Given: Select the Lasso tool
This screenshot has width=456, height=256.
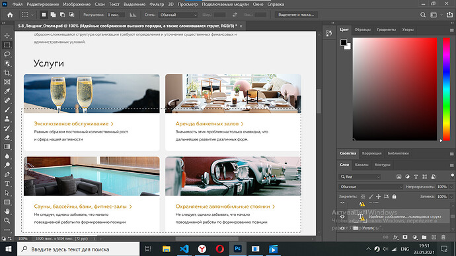Looking at the screenshot, I should [x=7, y=54].
